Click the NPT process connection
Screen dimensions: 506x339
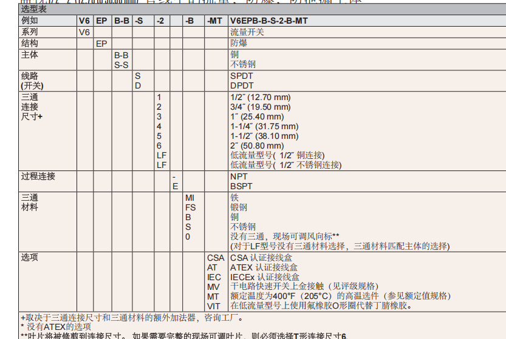pyautogui.click(x=239, y=176)
